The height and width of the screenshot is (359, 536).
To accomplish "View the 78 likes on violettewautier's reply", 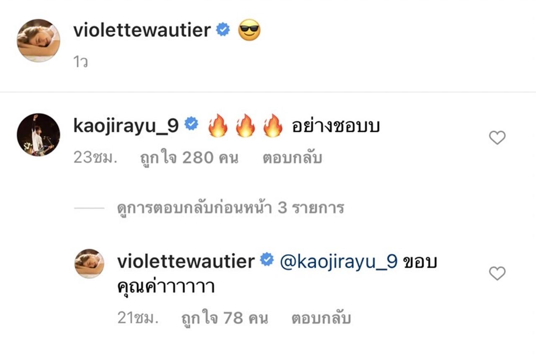I will click(x=224, y=318).
